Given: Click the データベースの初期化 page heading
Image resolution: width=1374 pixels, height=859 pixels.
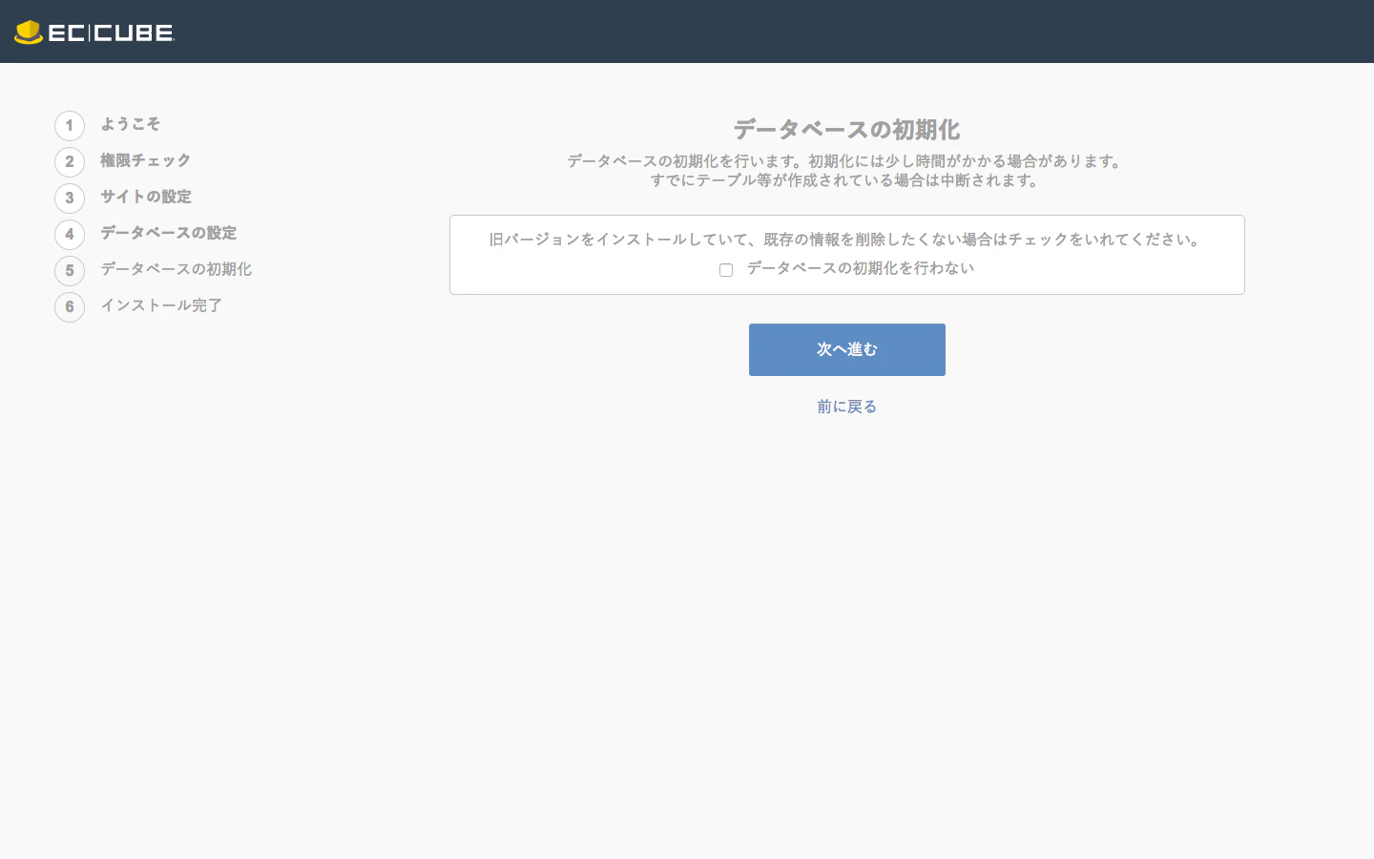Looking at the screenshot, I should [x=847, y=130].
